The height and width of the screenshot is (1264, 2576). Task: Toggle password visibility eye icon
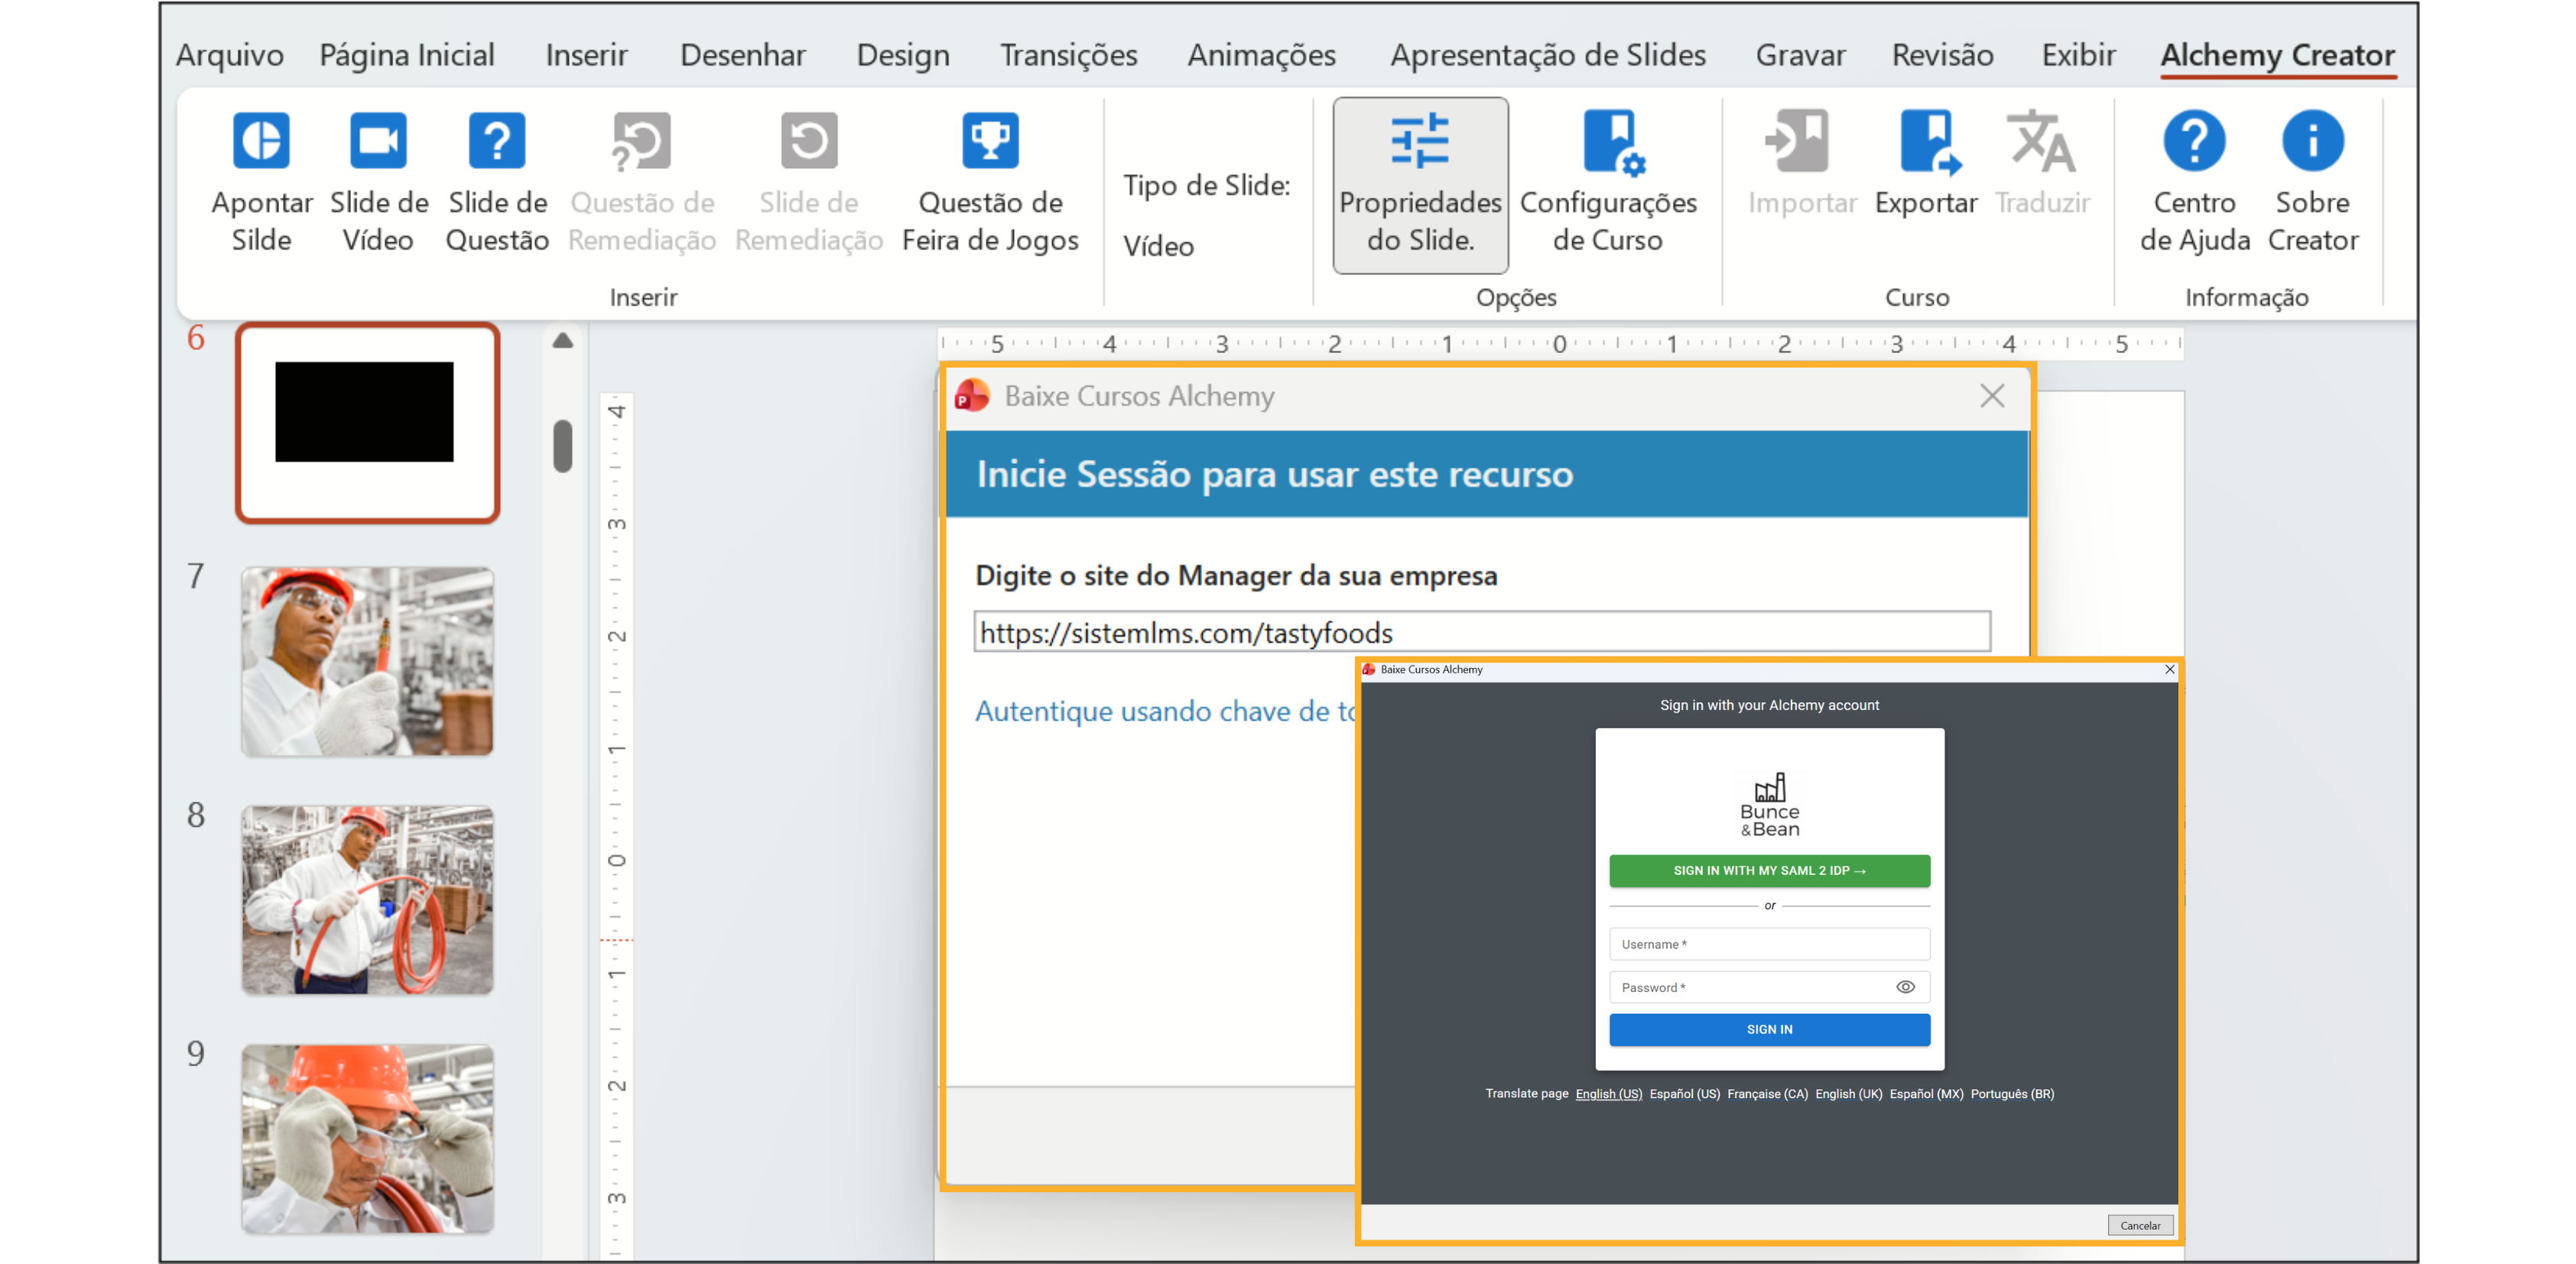click(x=1905, y=987)
